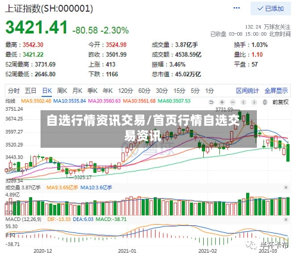Click the MA20:3560.63 moving average label
298x258 pixels.
click(104, 101)
